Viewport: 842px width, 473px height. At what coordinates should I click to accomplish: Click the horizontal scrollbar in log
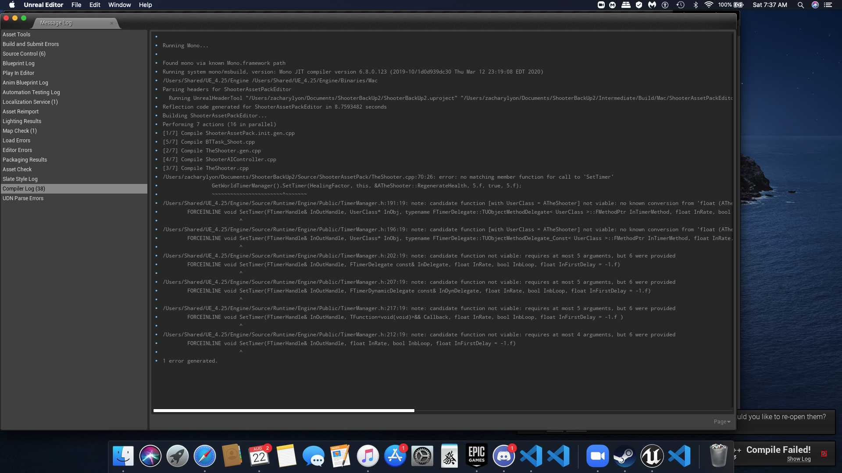pos(284,411)
